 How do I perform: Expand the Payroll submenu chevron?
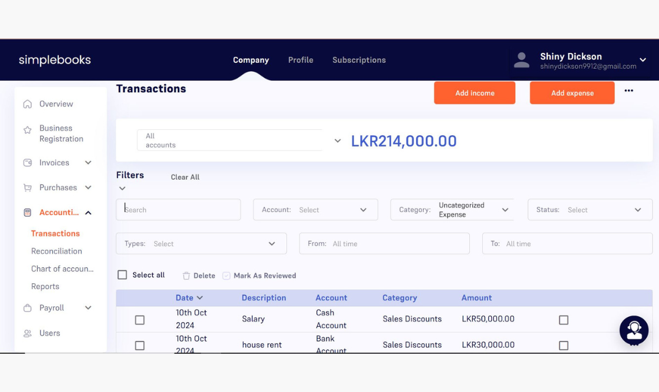tap(88, 307)
